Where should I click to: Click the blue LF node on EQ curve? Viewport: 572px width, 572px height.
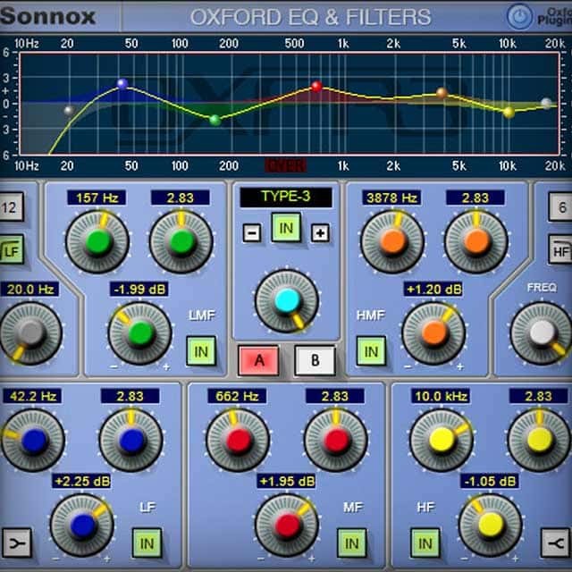coord(122,84)
